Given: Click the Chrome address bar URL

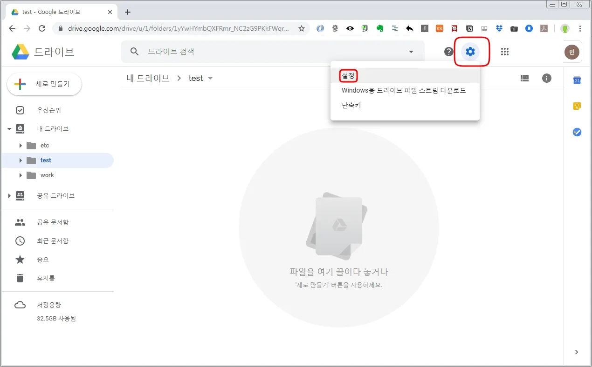Looking at the screenshot, I should tap(178, 28).
